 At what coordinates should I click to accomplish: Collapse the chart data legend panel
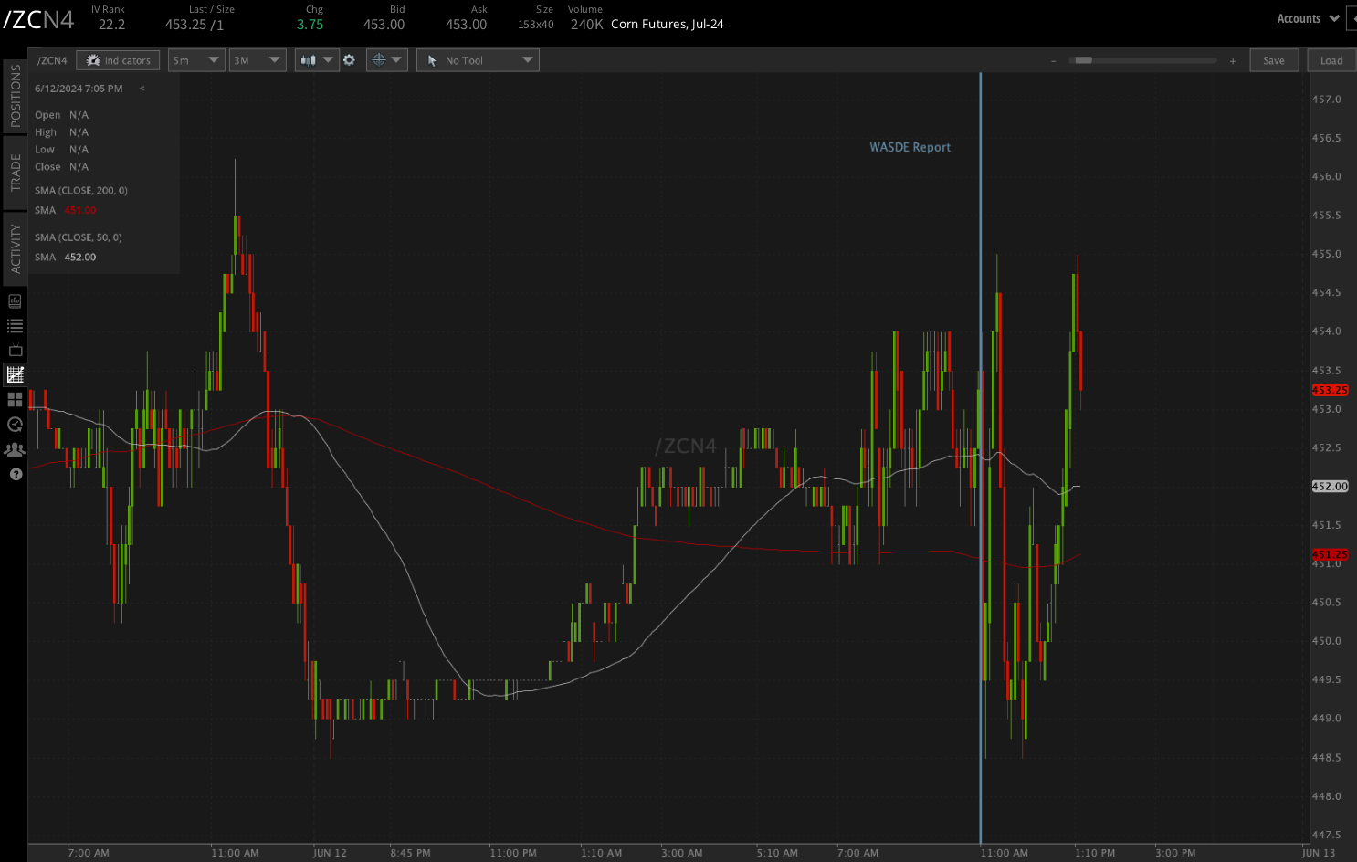[142, 89]
